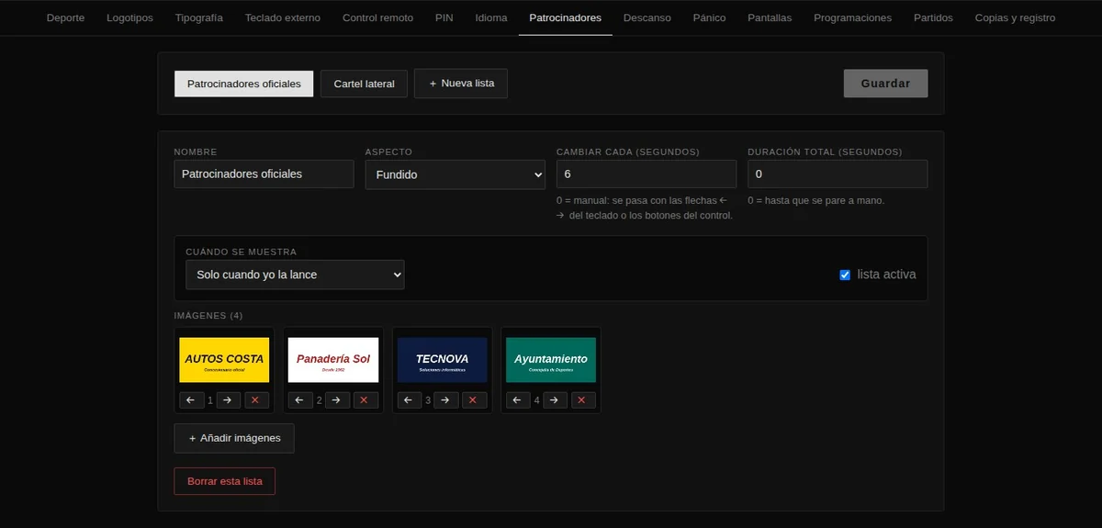Open the Teclado externo tab
The height and width of the screenshot is (528, 1102).
283,17
